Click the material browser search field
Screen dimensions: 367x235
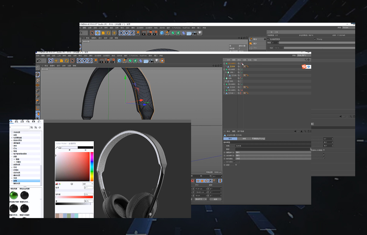point(20,127)
